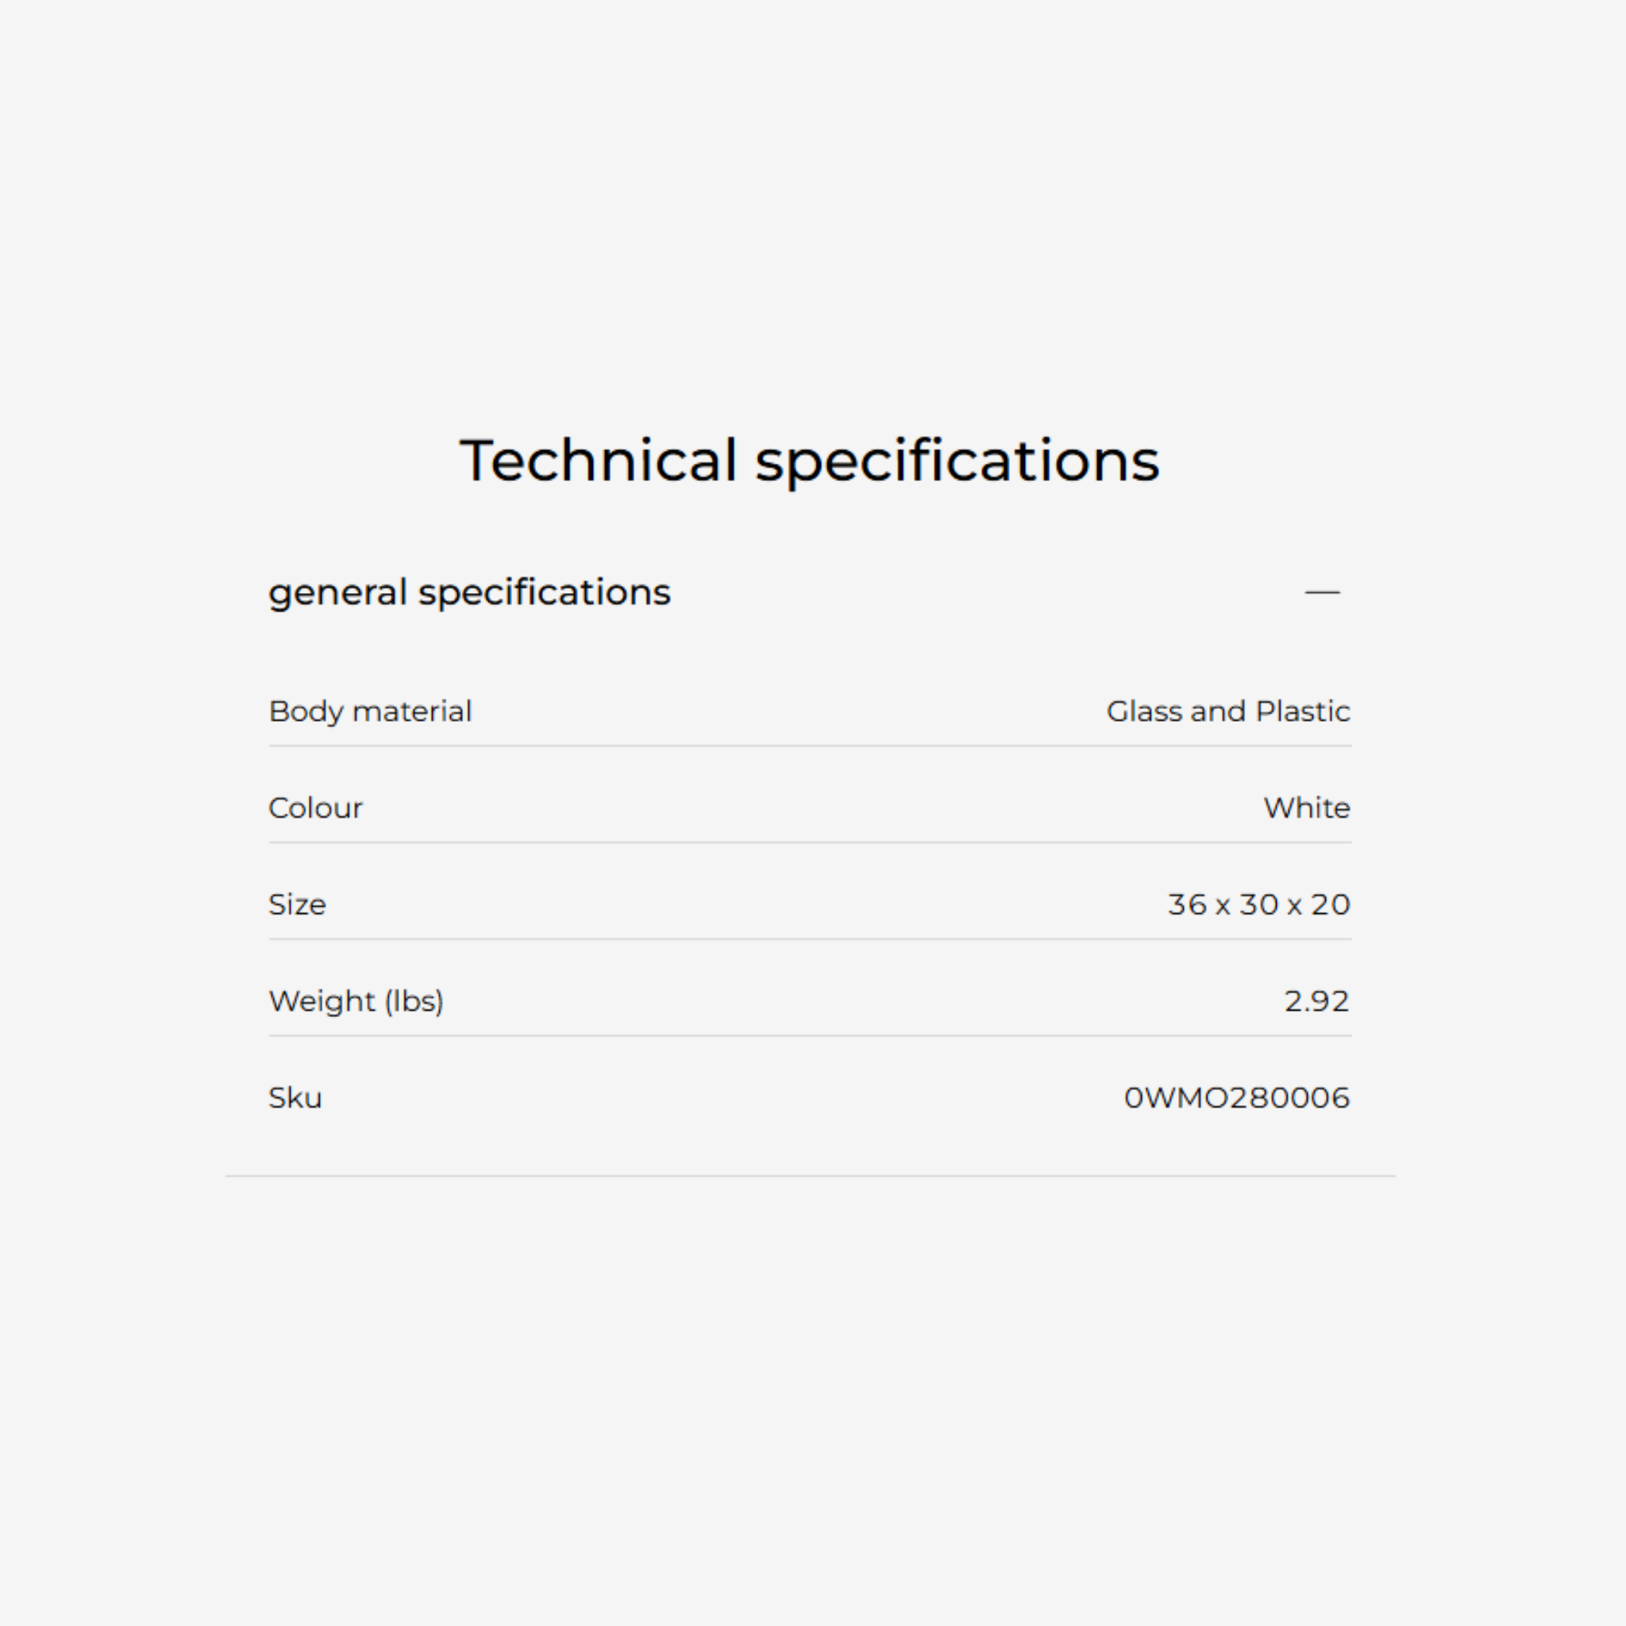Select the SKU code 0WMO280006

[1236, 1098]
